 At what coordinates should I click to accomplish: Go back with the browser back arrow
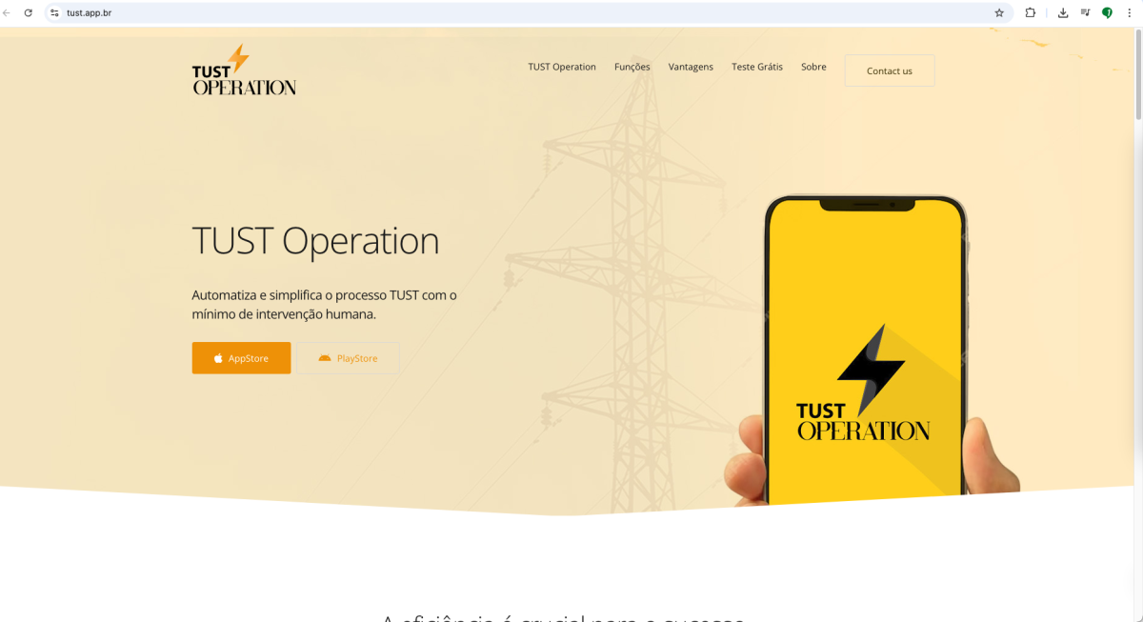[8, 13]
